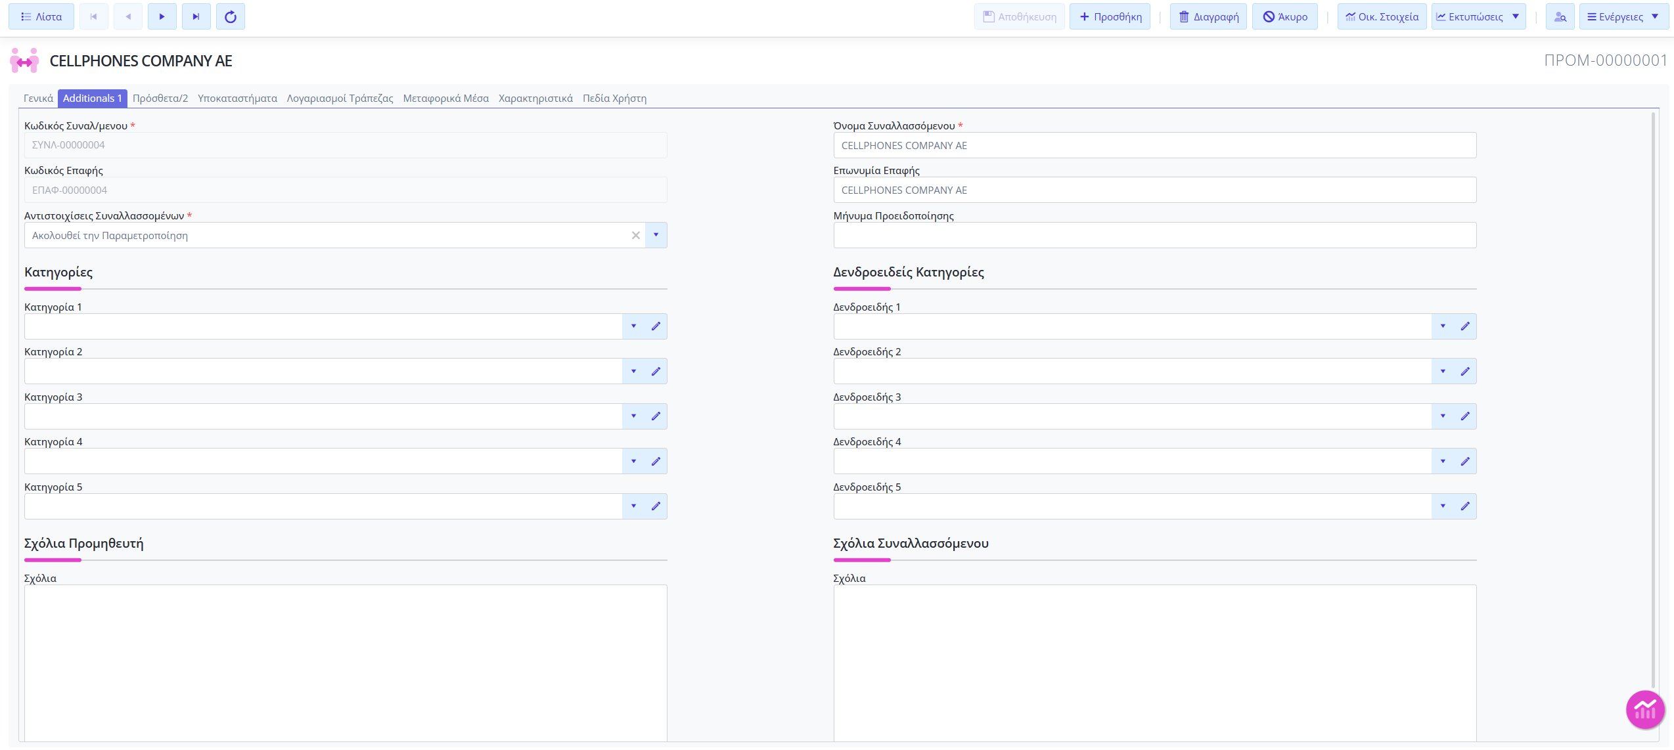The height and width of the screenshot is (750, 1674).
Task: Switch to the Γενικά tab
Action: (x=38, y=99)
